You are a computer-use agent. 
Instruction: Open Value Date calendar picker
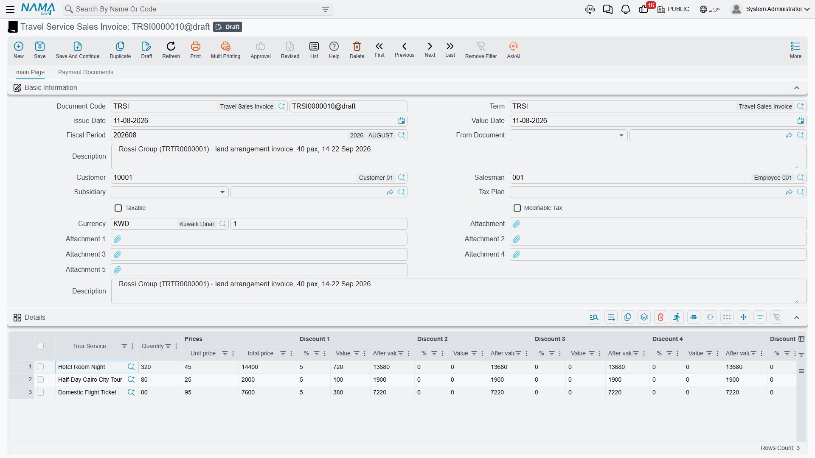(x=801, y=121)
